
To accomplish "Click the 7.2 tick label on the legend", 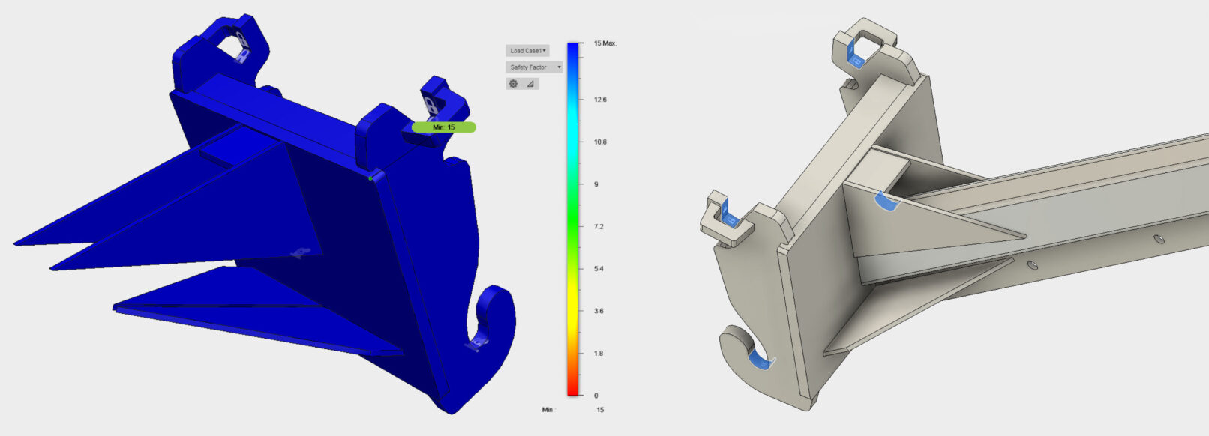I will click(x=598, y=226).
